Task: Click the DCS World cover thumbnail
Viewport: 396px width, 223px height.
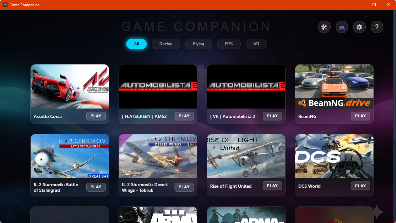Action: click(x=334, y=156)
